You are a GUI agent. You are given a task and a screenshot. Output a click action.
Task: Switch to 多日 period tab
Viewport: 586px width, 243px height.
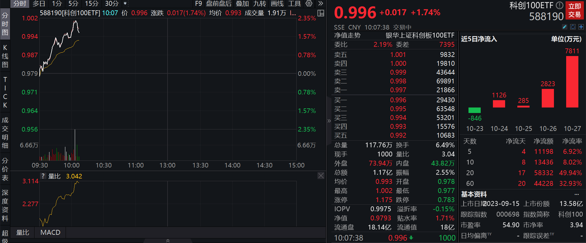pyautogui.click(x=39, y=4)
